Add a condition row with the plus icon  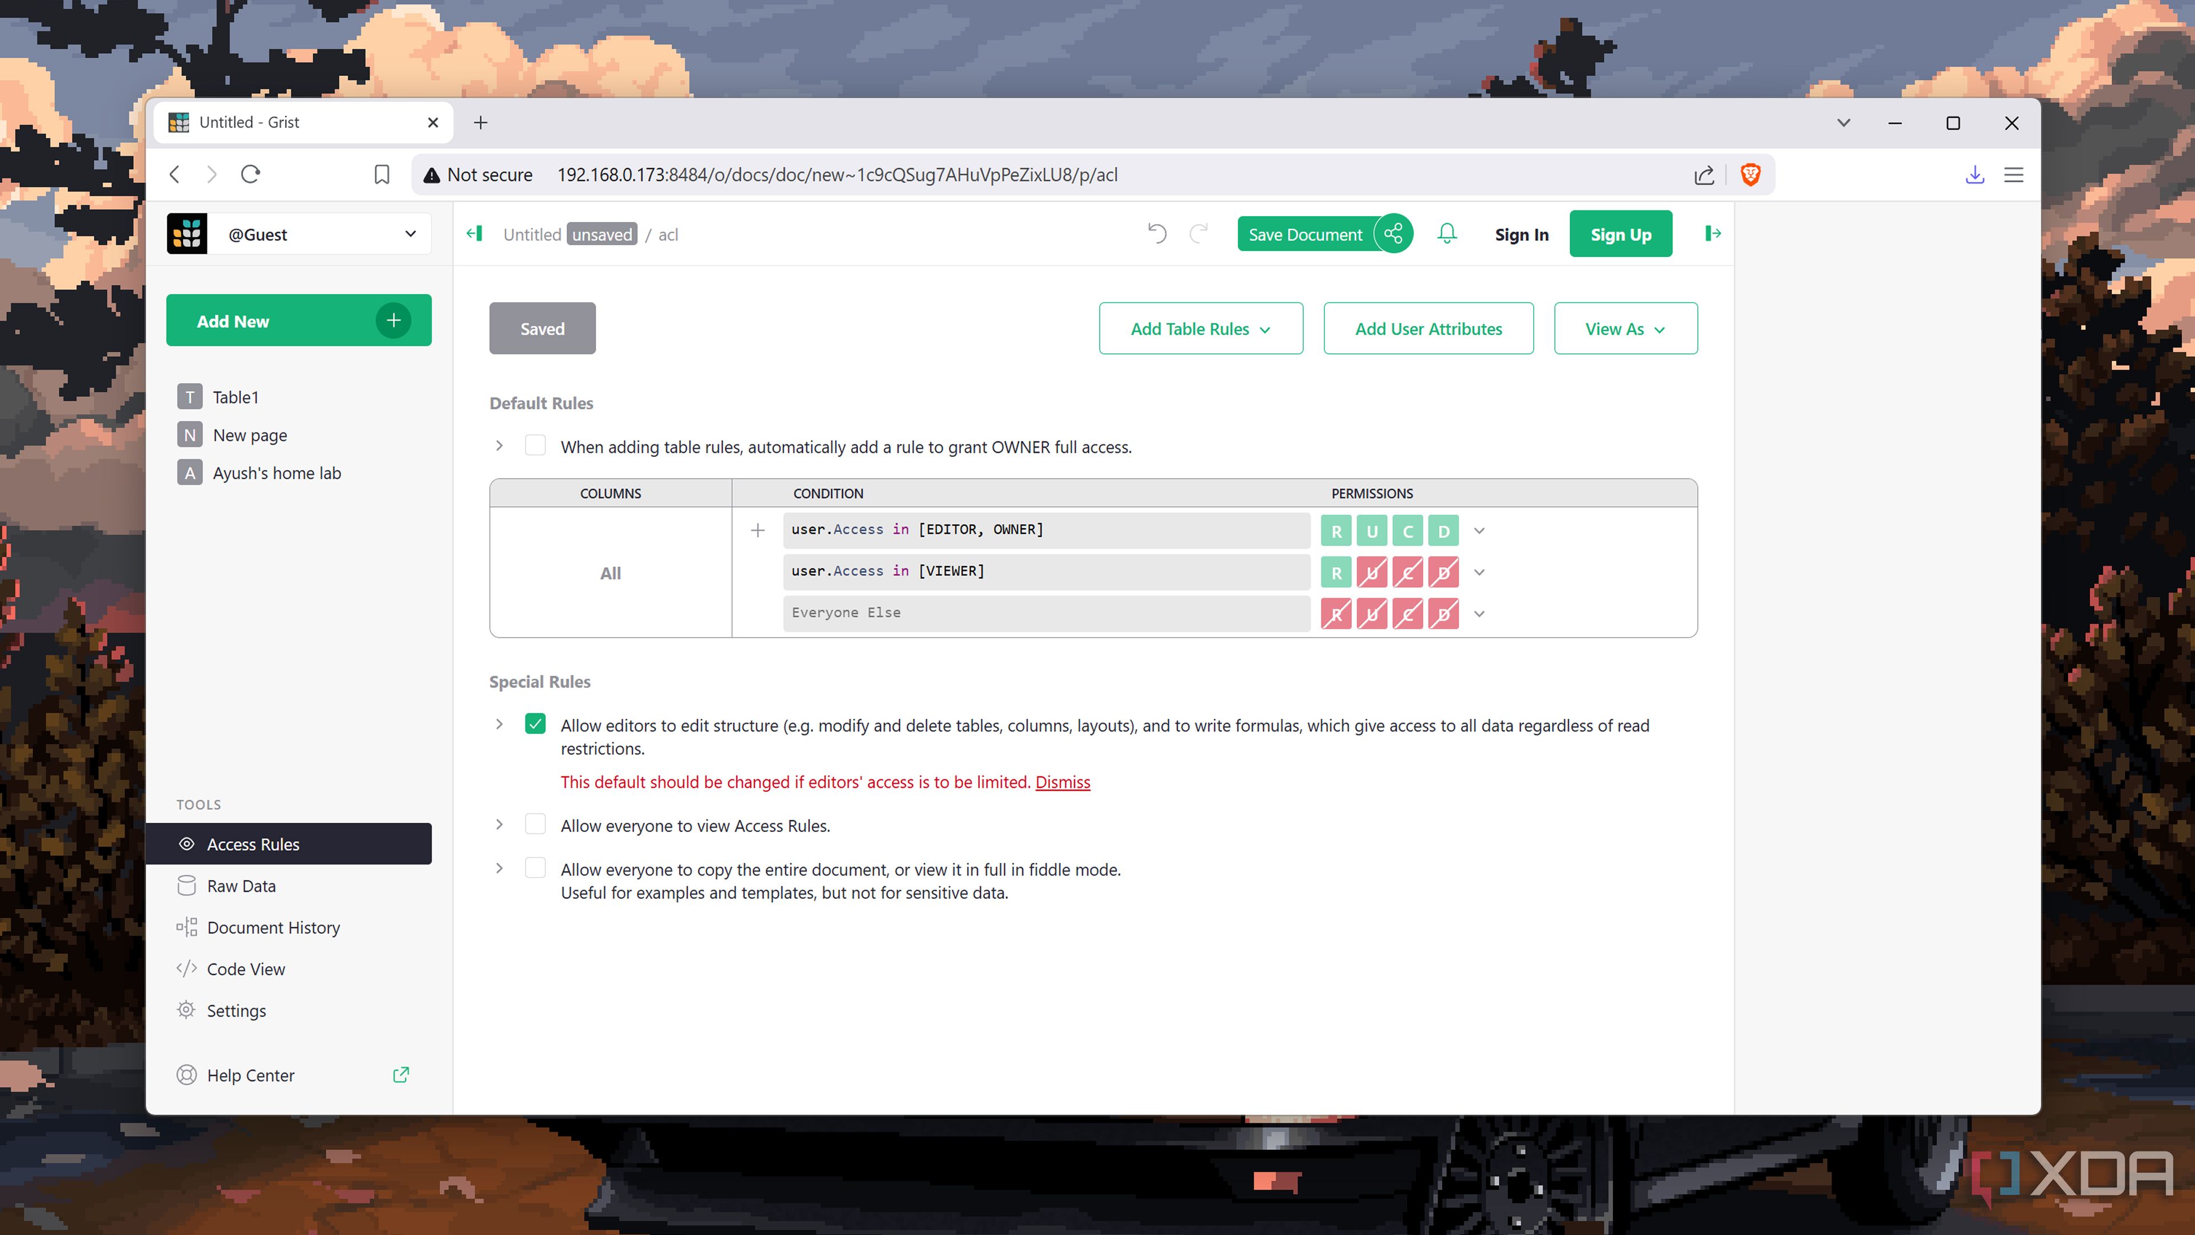click(757, 530)
